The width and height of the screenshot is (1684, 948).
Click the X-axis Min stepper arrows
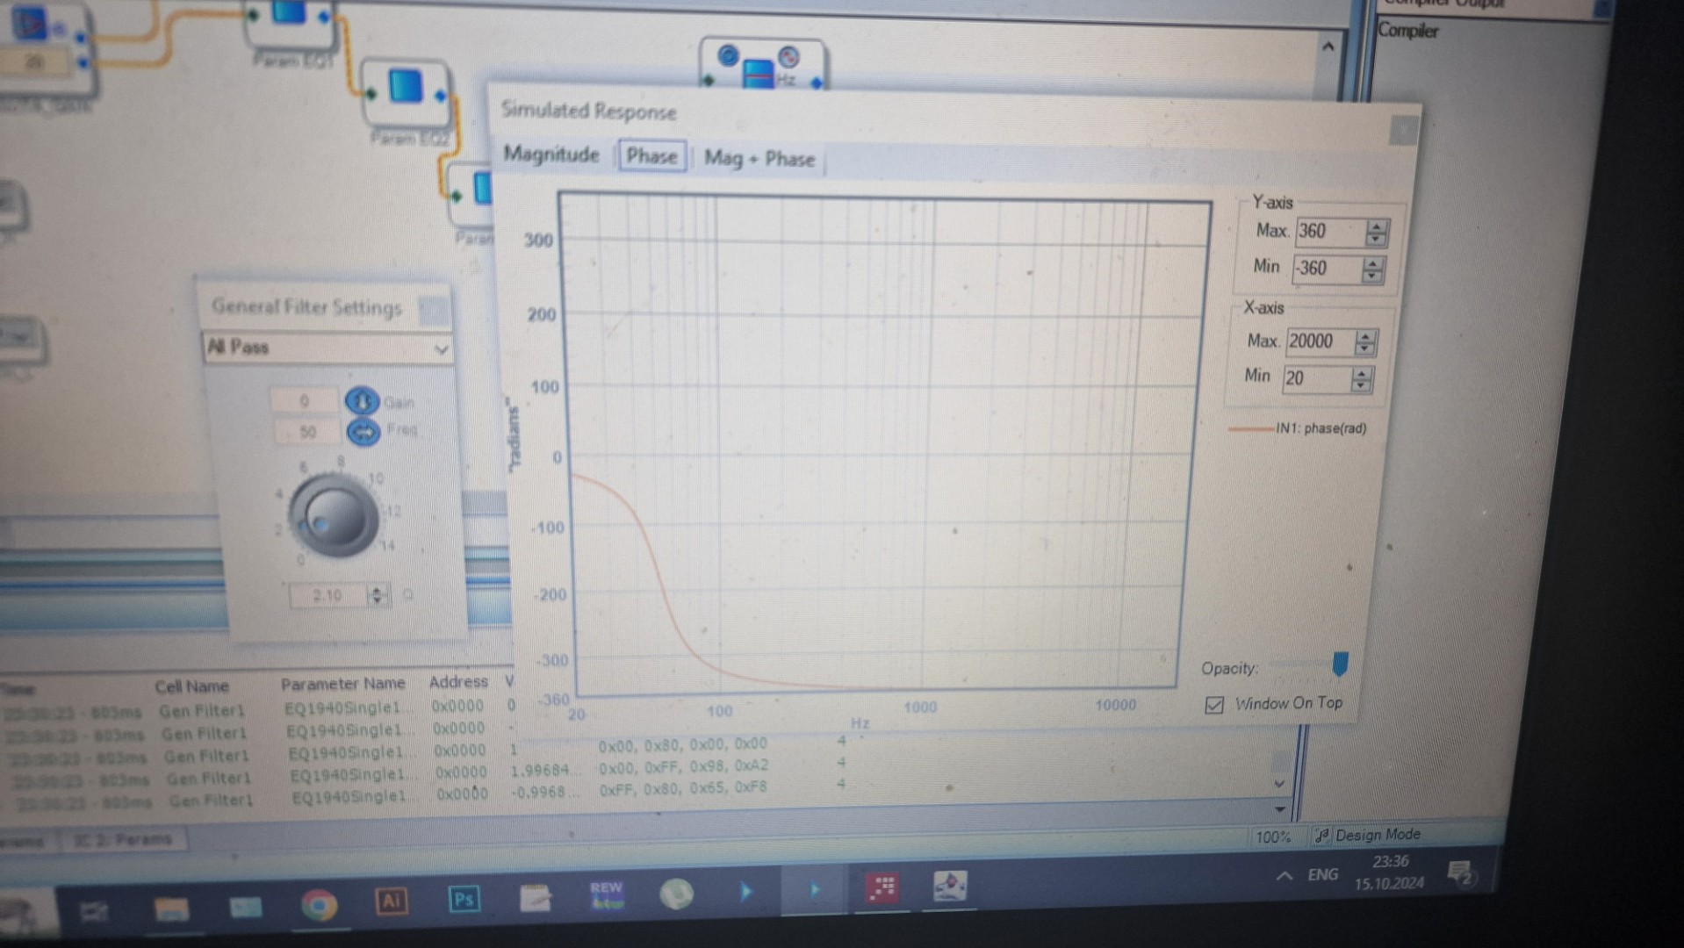[1361, 379]
